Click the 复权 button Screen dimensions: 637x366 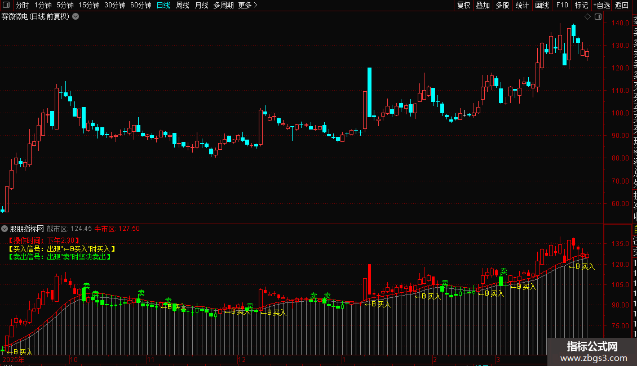tap(463, 5)
